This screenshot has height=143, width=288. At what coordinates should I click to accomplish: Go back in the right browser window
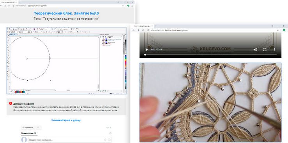(x=134, y=30)
